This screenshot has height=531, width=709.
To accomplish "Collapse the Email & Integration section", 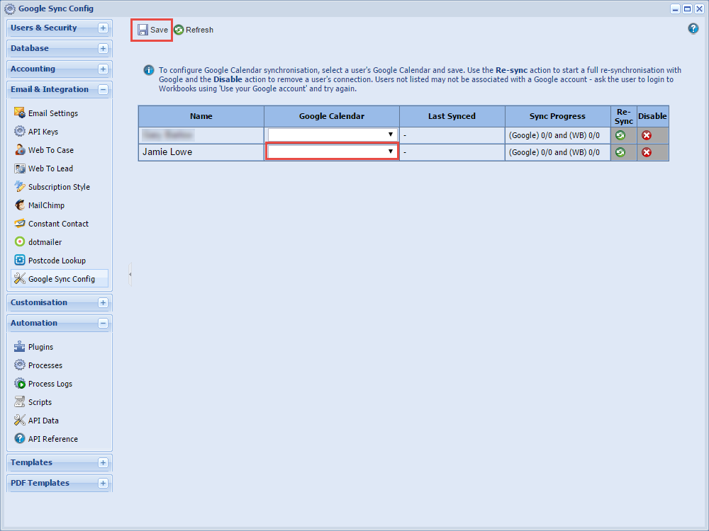I will pyautogui.click(x=103, y=89).
